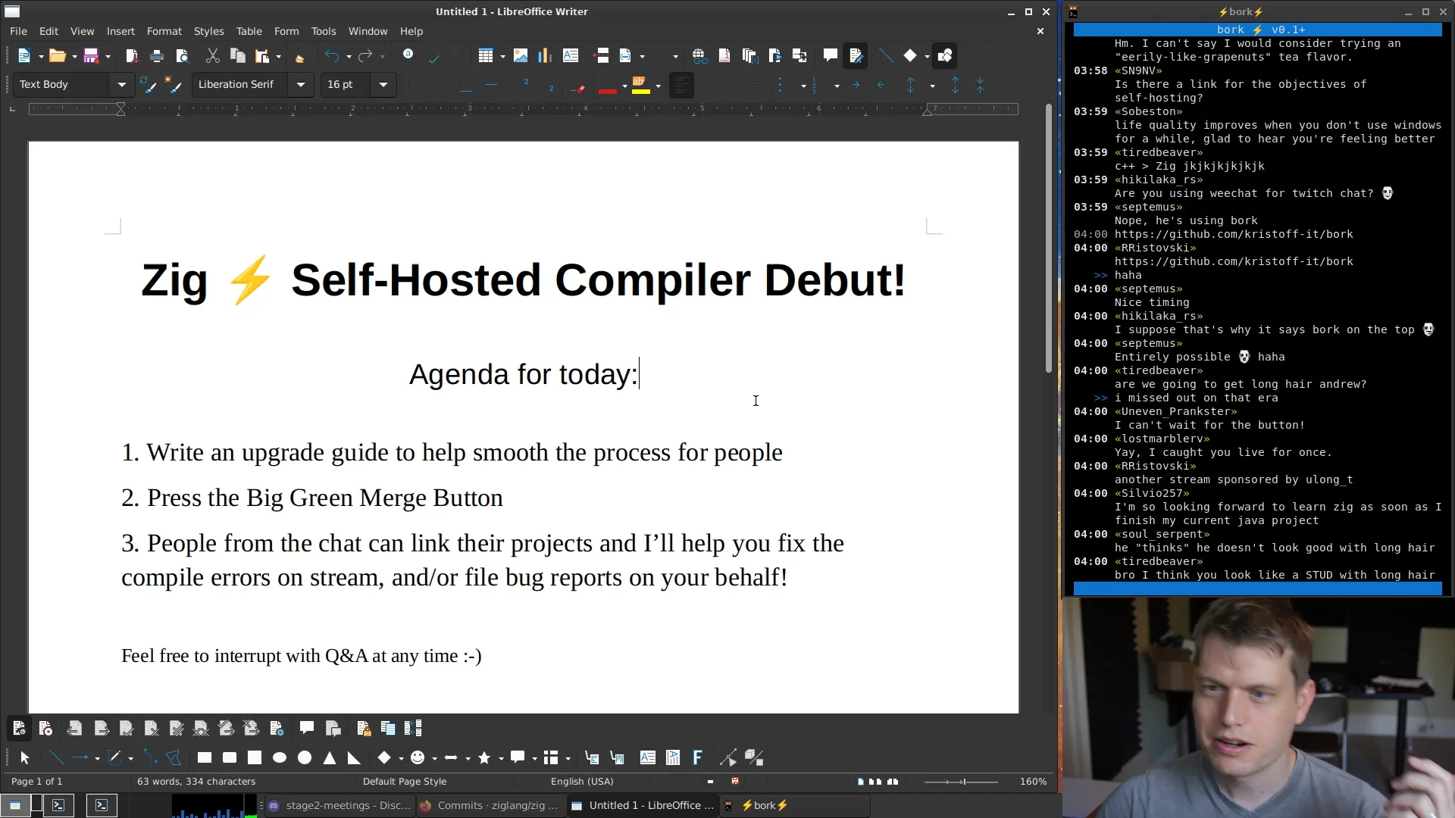Click the Insert Comment speech bubble icon
1455x818 pixels.
click(831, 56)
